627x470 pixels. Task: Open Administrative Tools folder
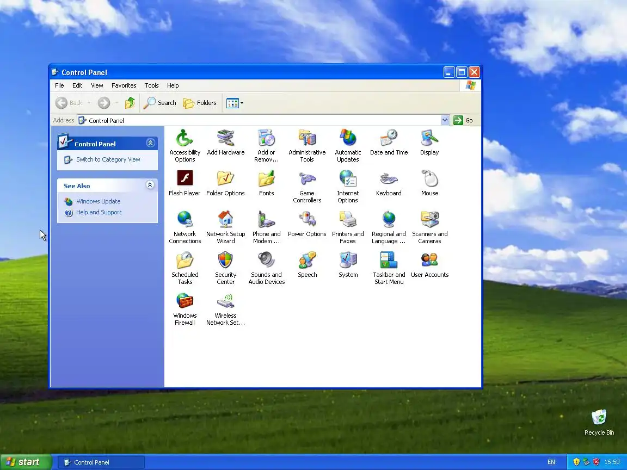[307, 145]
